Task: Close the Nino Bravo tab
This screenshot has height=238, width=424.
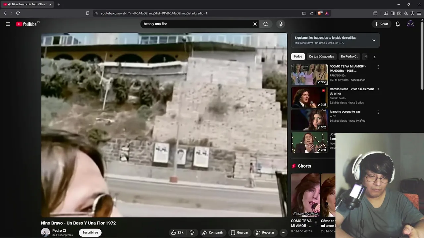Action: click(50, 4)
